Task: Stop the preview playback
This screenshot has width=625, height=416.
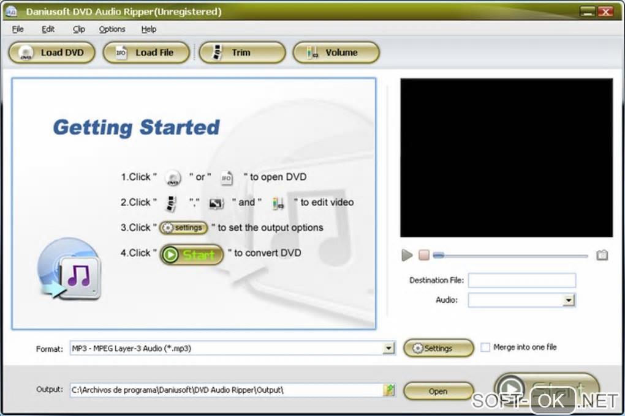Action: 424,255
